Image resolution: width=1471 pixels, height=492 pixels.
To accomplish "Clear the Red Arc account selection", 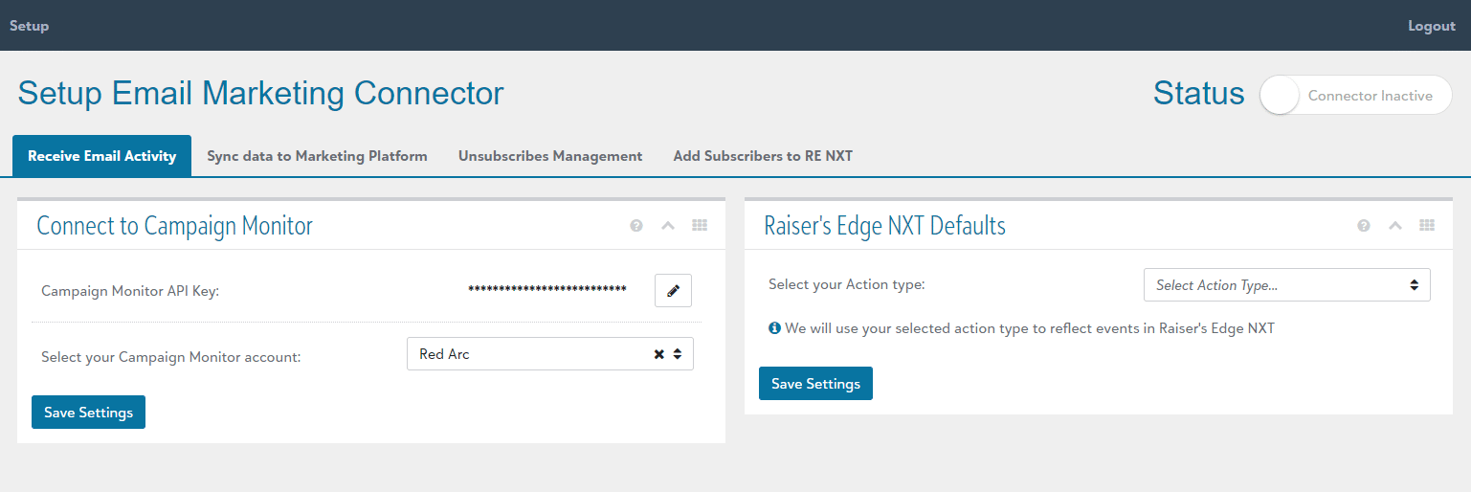I will tap(658, 354).
